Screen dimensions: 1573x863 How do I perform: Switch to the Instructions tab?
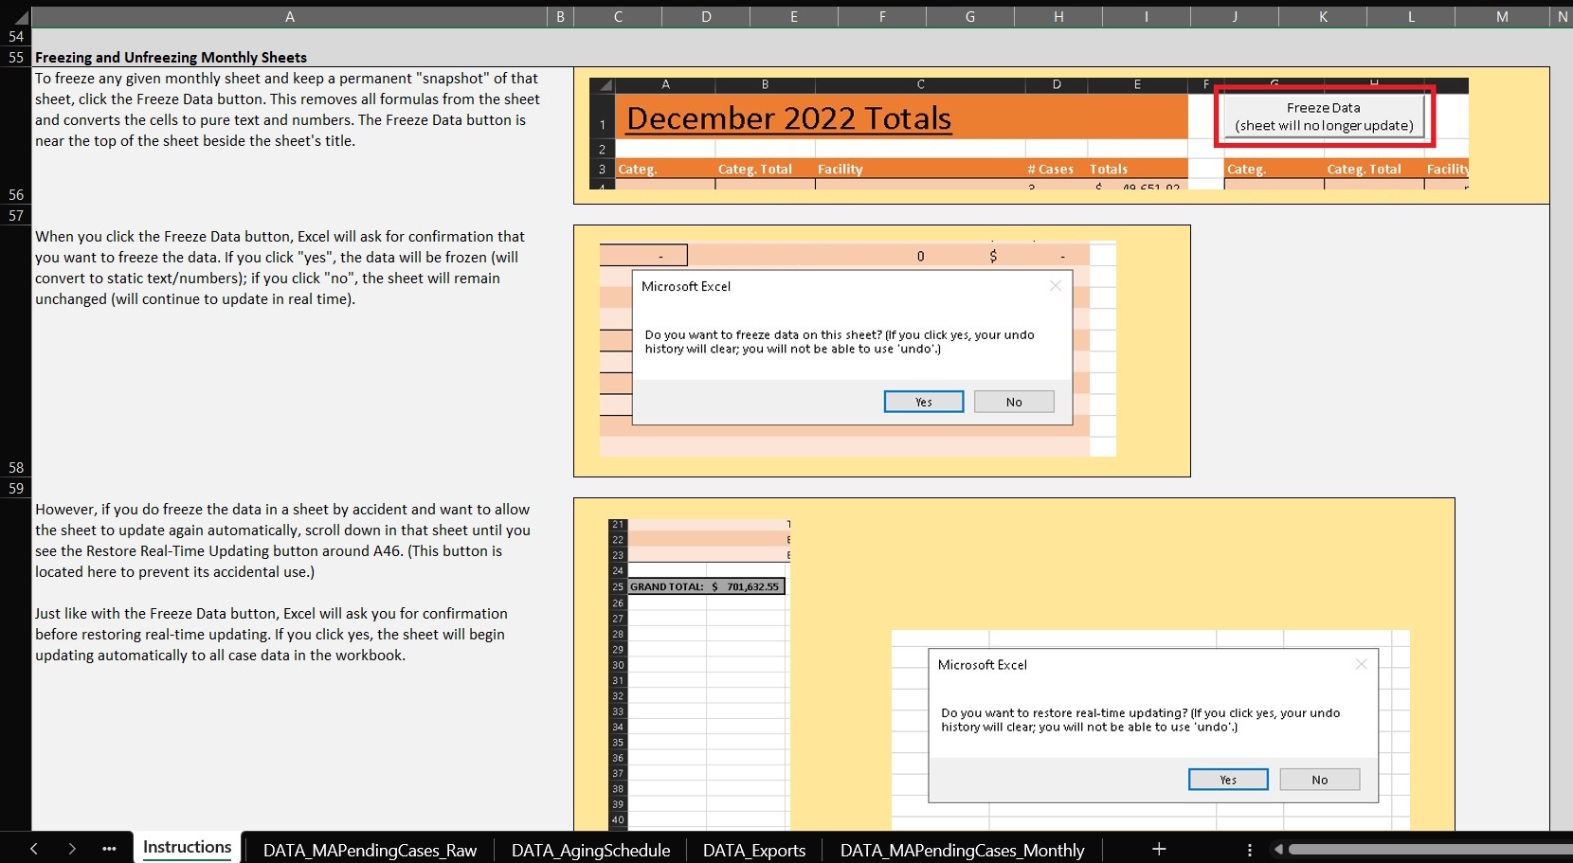tap(187, 847)
